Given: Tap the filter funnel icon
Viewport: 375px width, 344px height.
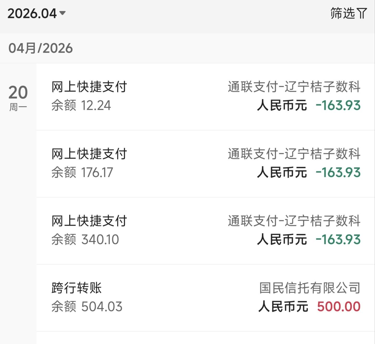Looking at the screenshot, I should click(362, 13).
